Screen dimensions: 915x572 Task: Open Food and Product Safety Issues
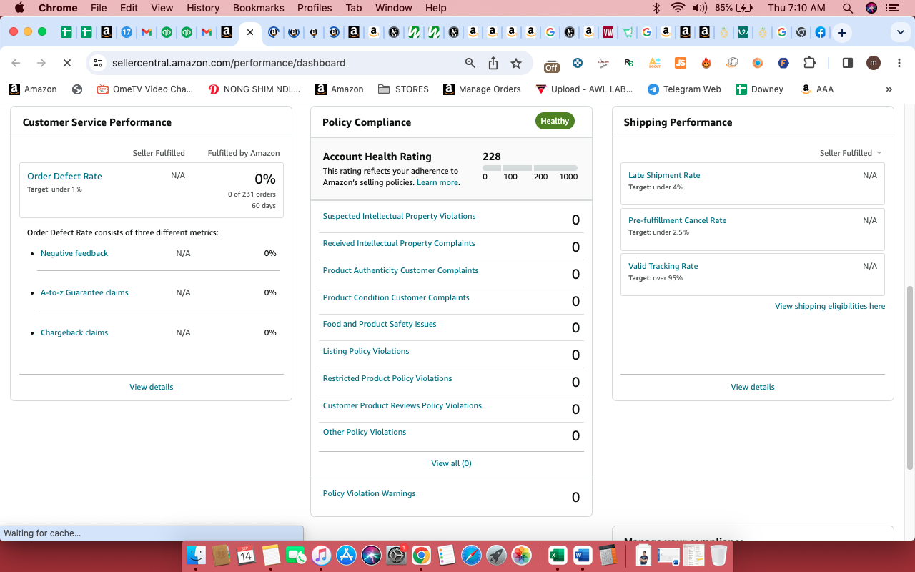pos(380,324)
